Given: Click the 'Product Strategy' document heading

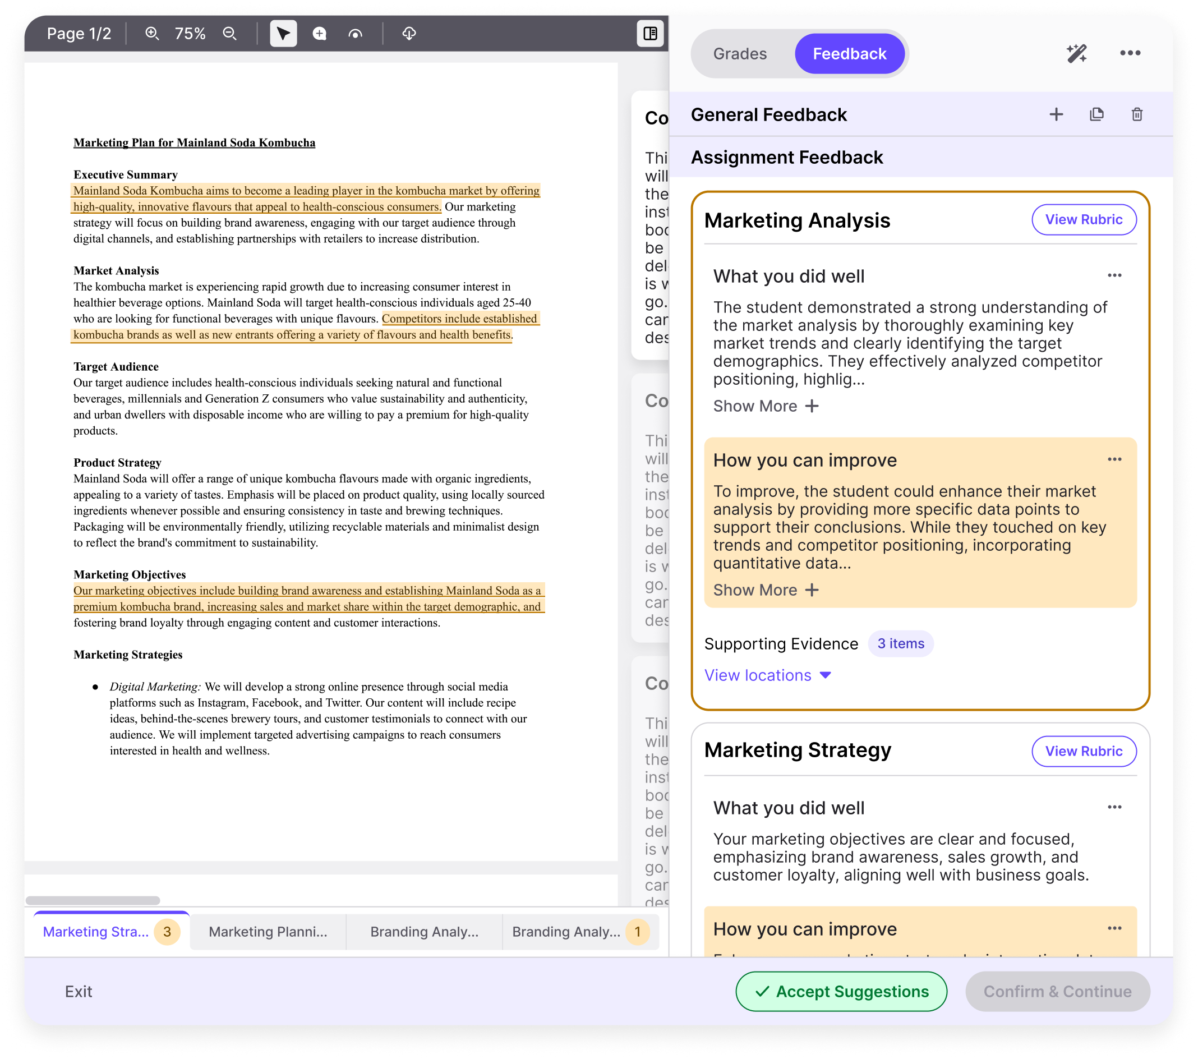Looking at the screenshot, I should (x=117, y=462).
